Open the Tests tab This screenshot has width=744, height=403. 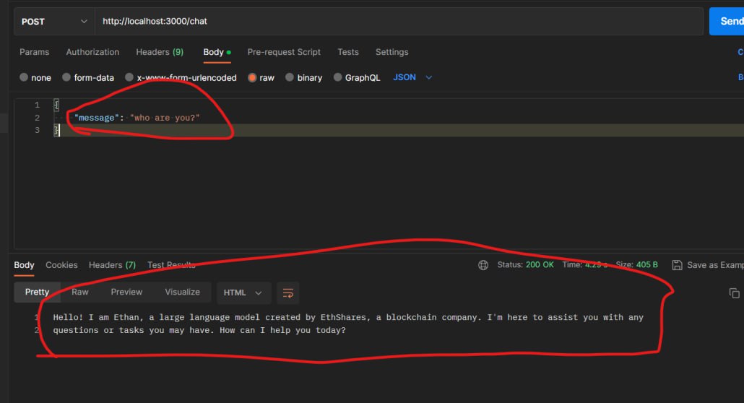[x=347, y=52]
